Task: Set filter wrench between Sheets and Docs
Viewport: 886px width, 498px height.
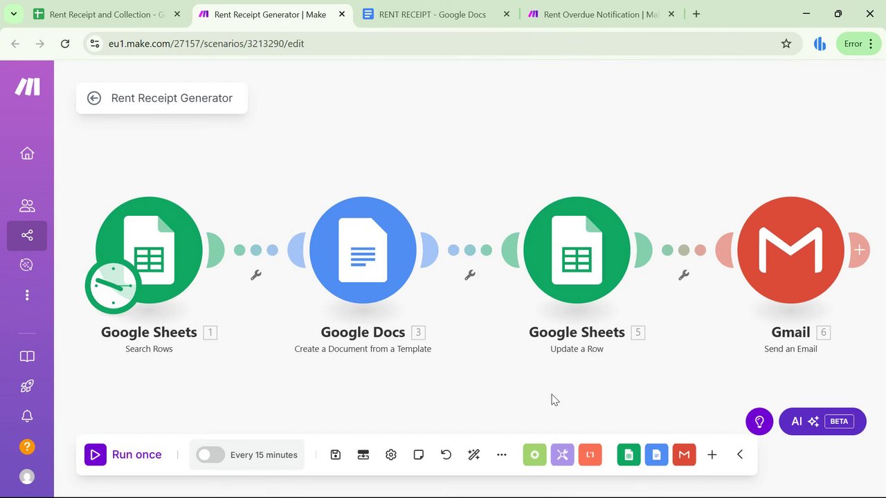Action: (255, 275)
